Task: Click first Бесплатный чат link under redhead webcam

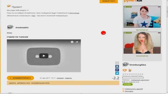Action: click(142, 30)
